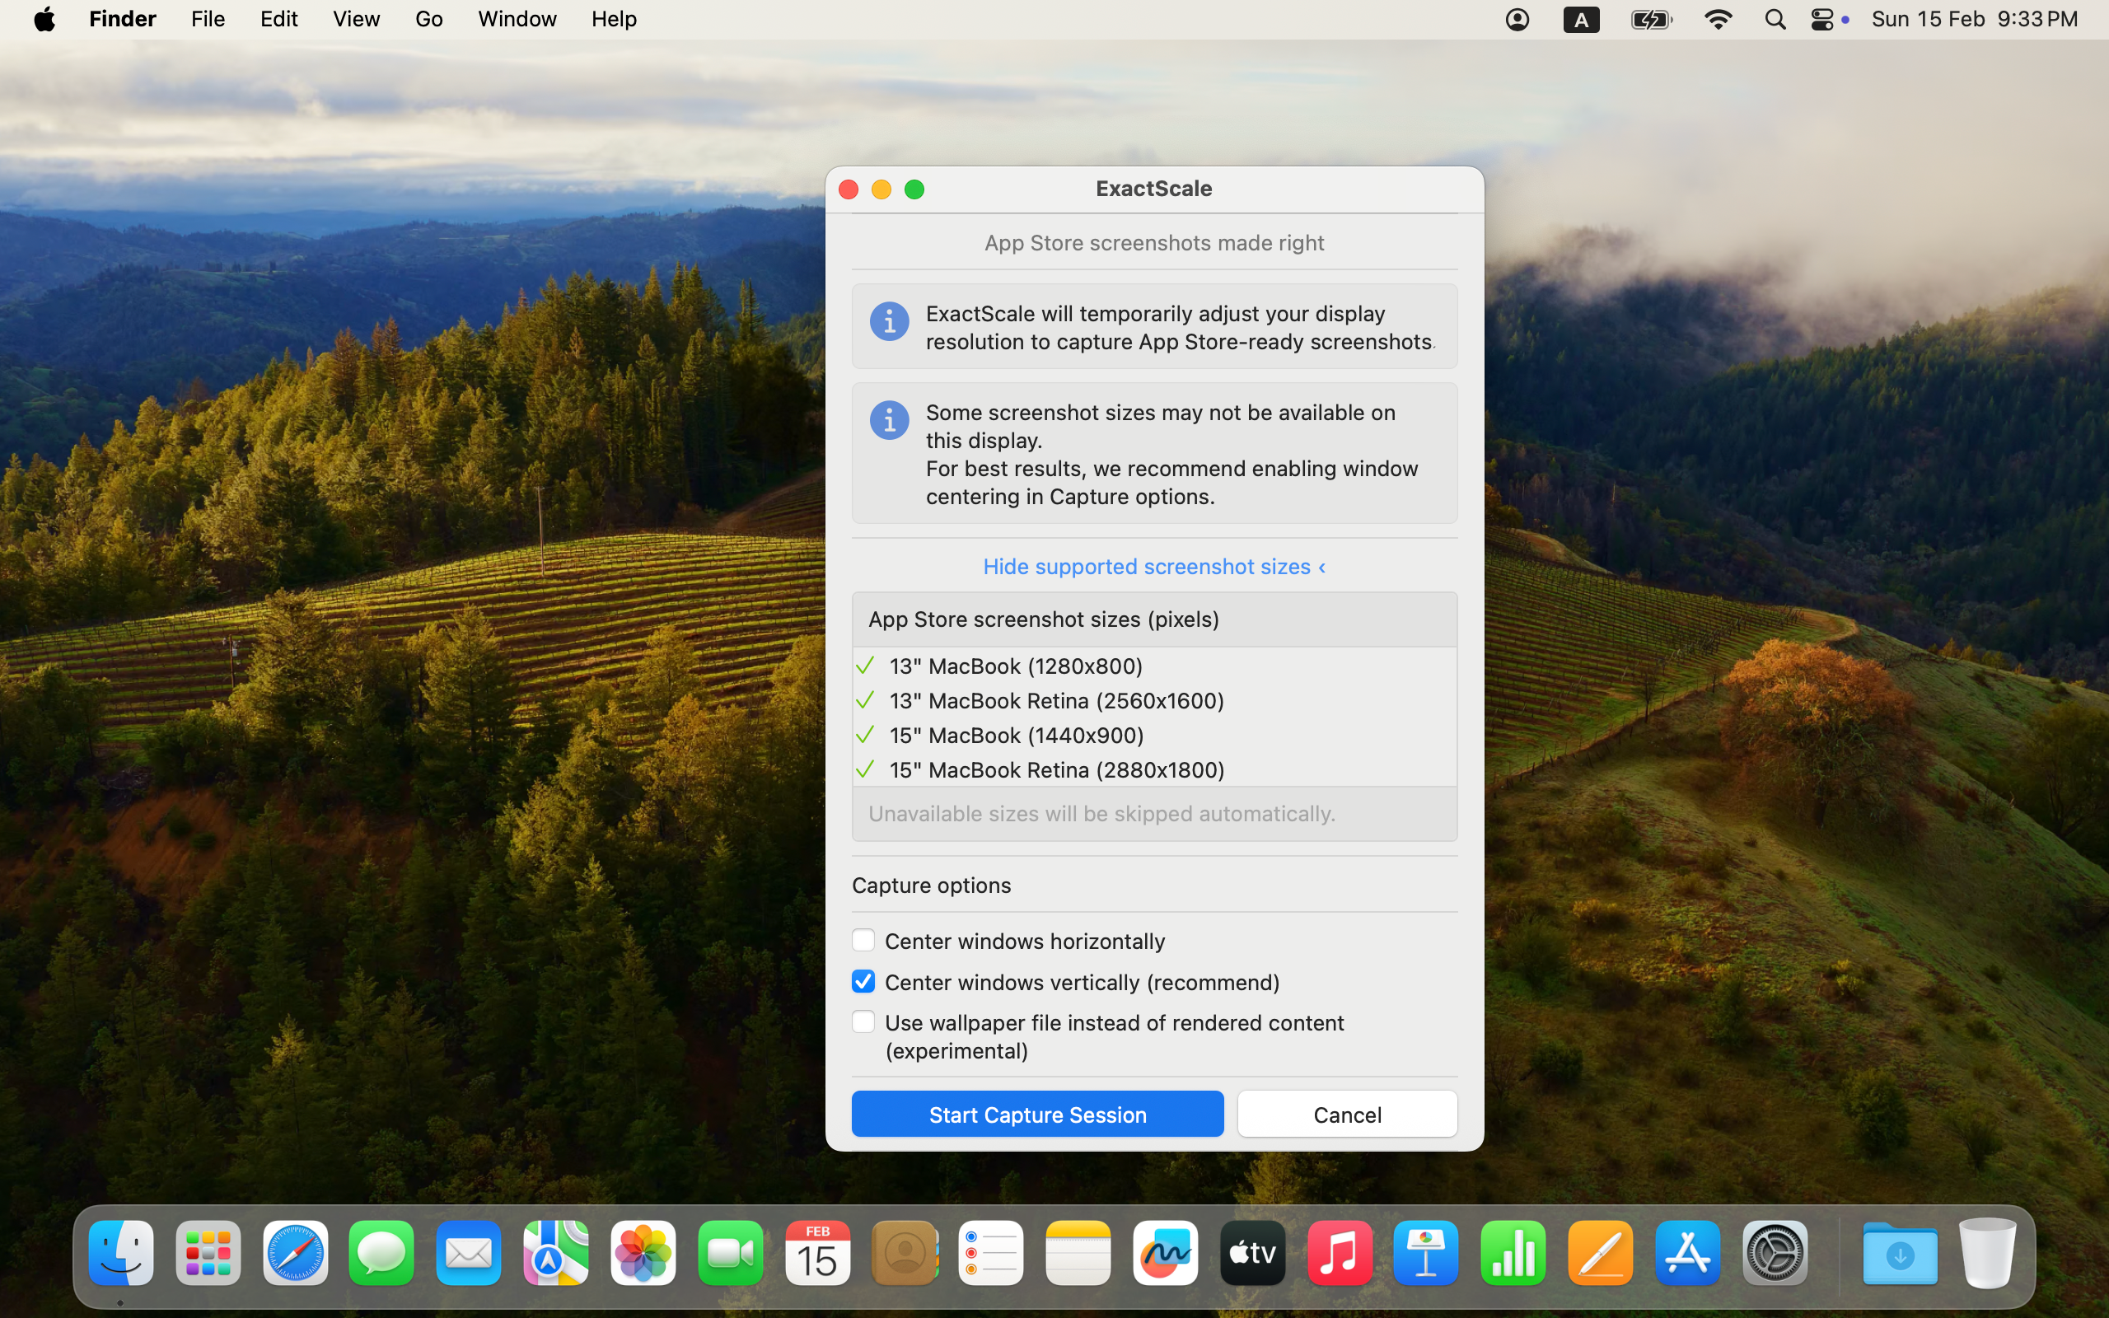Open Freeform from the Dock
The height and width of the screenshot is (1318, 2109).
[1165, 1254]
